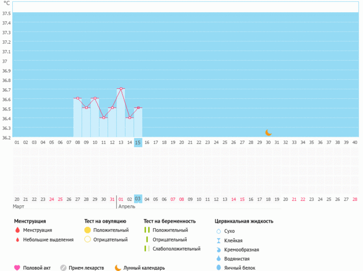
Task: Click temperature point on cycle day 13
Action: click(x=121, y=88)
